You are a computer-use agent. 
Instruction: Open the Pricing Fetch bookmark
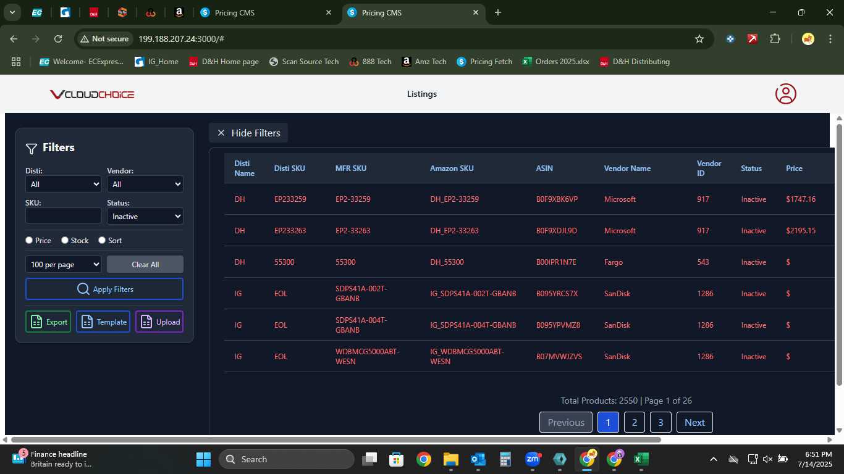(x=484, y=62)
